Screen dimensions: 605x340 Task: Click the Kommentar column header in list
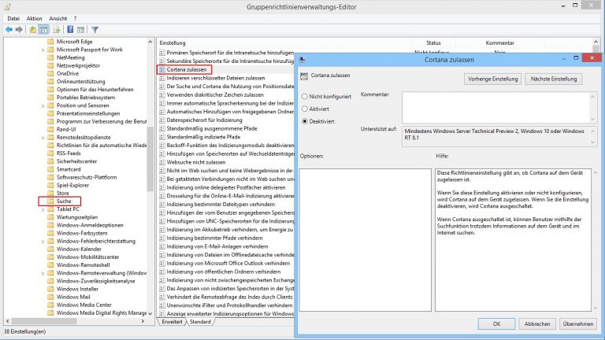tap(500, 42)
